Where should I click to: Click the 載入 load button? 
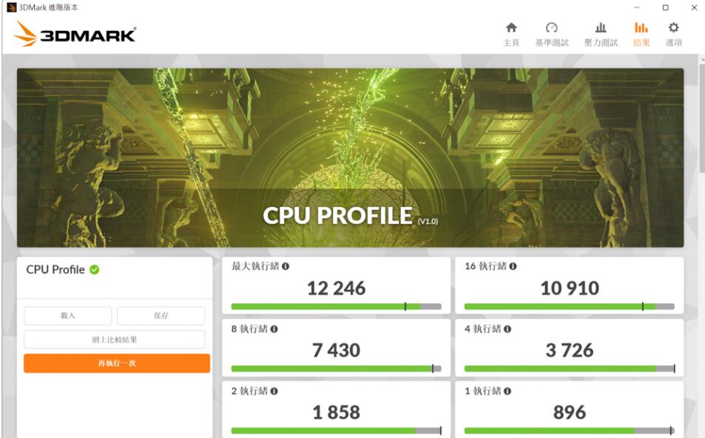(67, 315)
